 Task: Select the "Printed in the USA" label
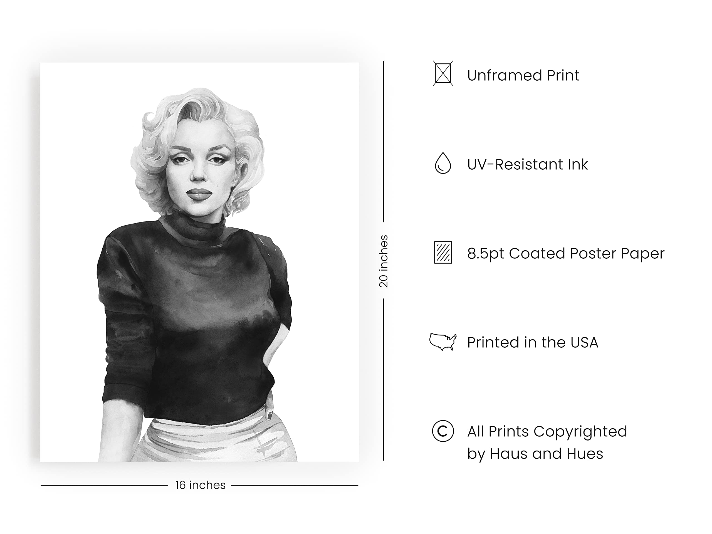click(x=532, y=342)
